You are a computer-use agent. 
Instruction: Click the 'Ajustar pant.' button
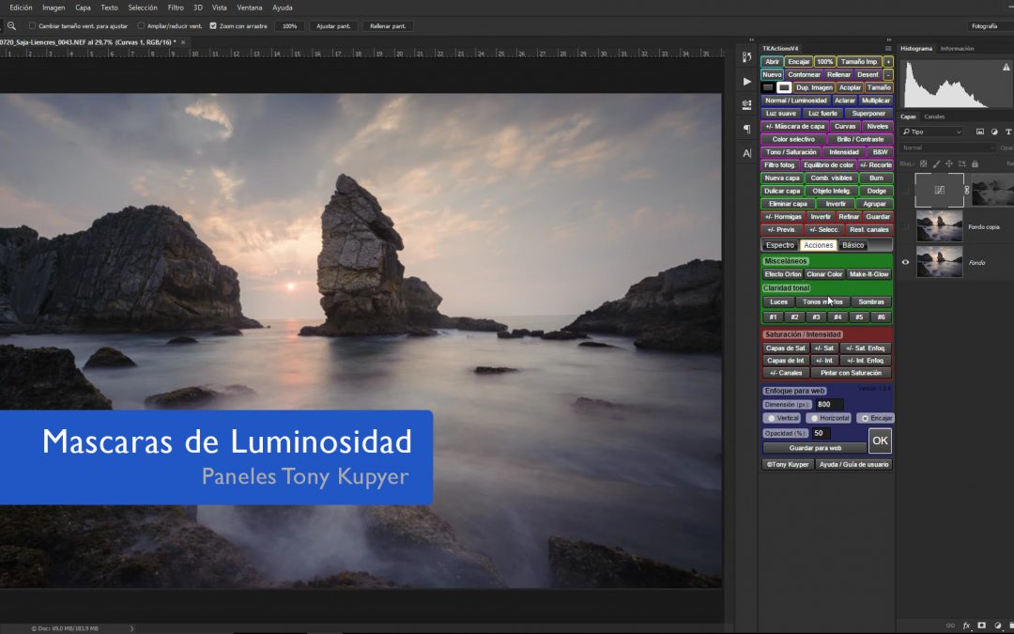click(x=333, y=26)
